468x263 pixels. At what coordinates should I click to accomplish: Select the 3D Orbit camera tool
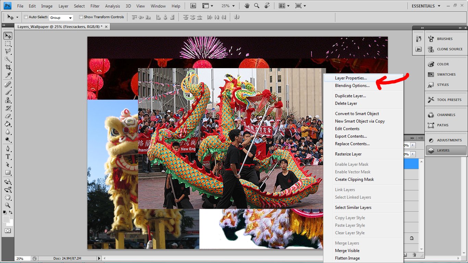click(8, 189)
